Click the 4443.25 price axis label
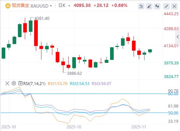The image size is (180, 131). tap(171, 14)
